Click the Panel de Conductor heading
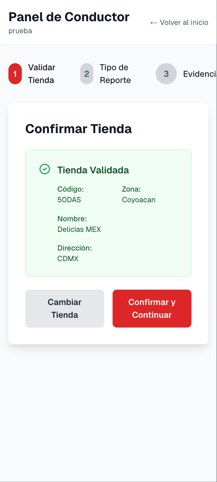217x482 pixels. point(69,17)
